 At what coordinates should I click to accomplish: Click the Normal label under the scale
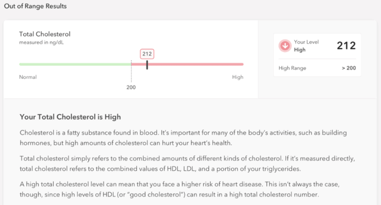point(28,77)
